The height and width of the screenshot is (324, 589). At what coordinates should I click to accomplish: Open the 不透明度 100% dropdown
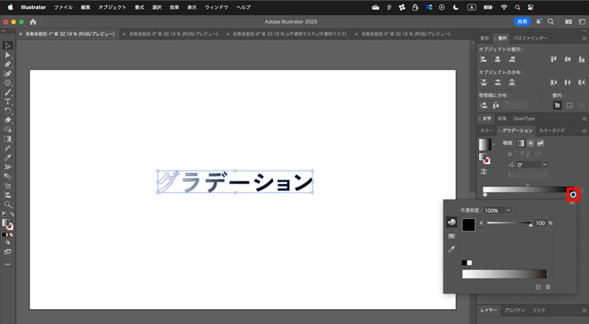509,210
